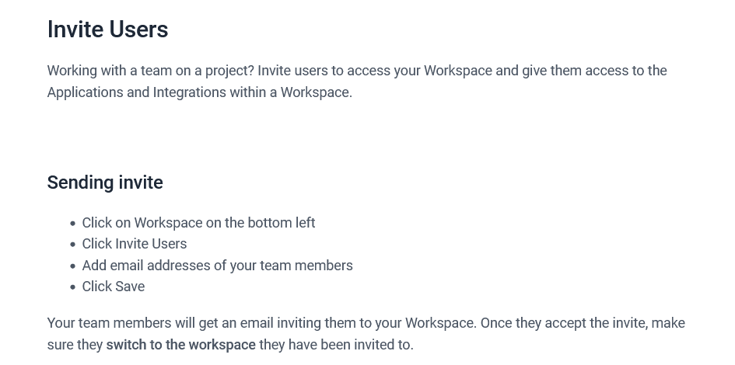This screenshot has width=735, height=365.
Task: Click the "Invite Users" page heading
Action: click(x=107, y=30)
